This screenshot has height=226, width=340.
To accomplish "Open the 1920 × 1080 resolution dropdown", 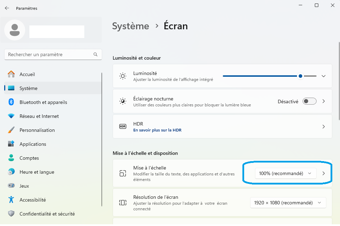I will (x=288, y=203).
